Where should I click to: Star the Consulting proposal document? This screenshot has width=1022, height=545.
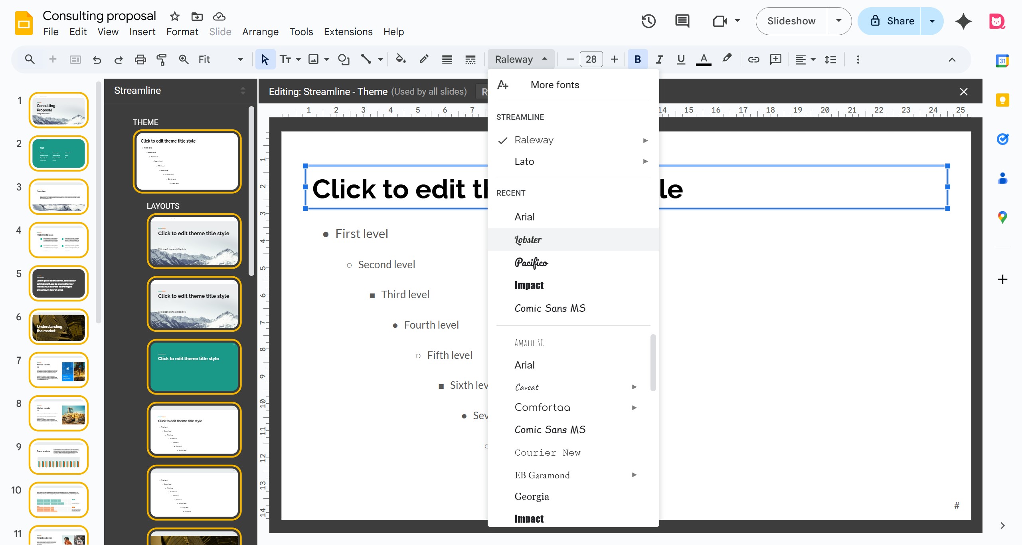coord(174,16)
